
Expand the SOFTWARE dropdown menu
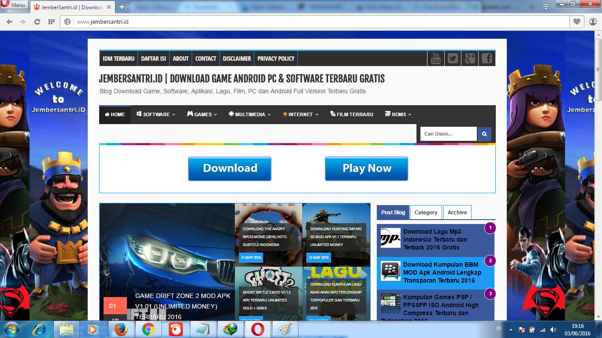(156, 114)
